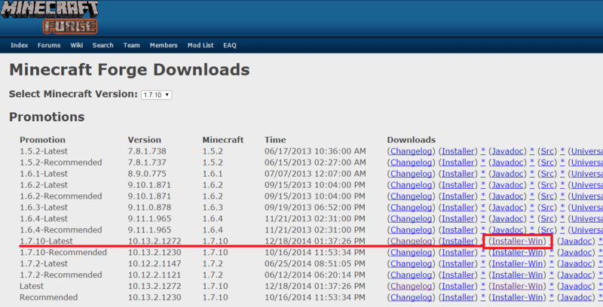Open Changelog for 1.6.2-Latest
This screenshot has width=603, height=307.
(x=411, y=185)
